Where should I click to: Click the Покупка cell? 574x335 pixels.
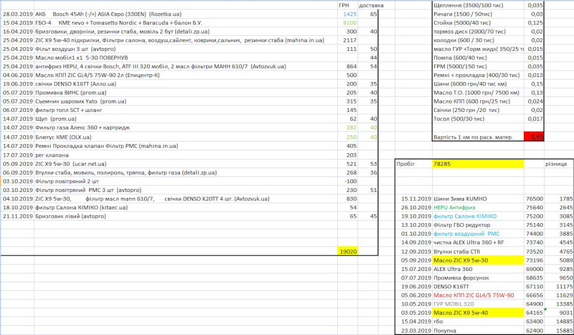[x=478, y=331]
